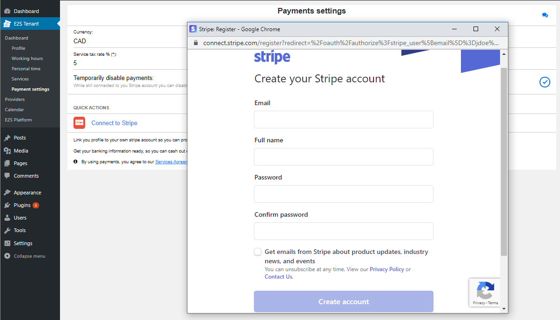
Task: Click into the Password input field
Action: 344,194
